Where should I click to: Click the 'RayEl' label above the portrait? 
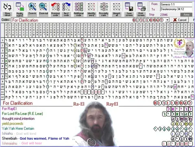pyautogui.click(x=112, y=104)
